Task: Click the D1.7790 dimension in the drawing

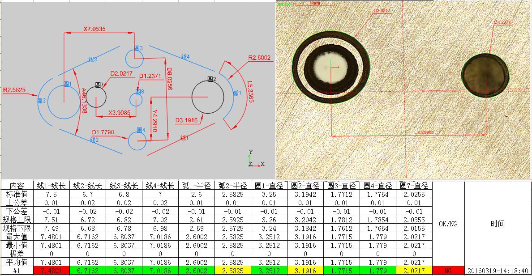Action: 103,132
